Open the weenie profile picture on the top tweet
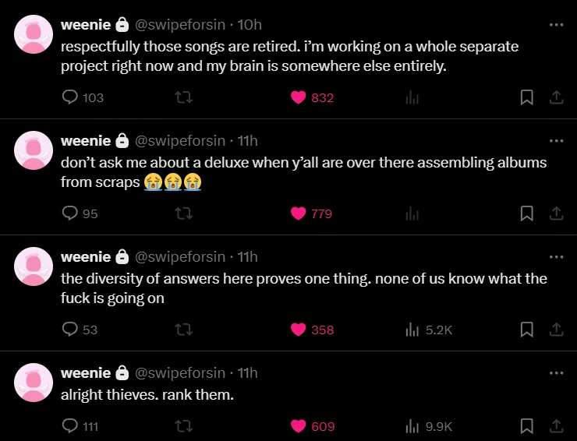Image resolution: width=577 pixels, height=441 pixels. click(x=34, y=34)
